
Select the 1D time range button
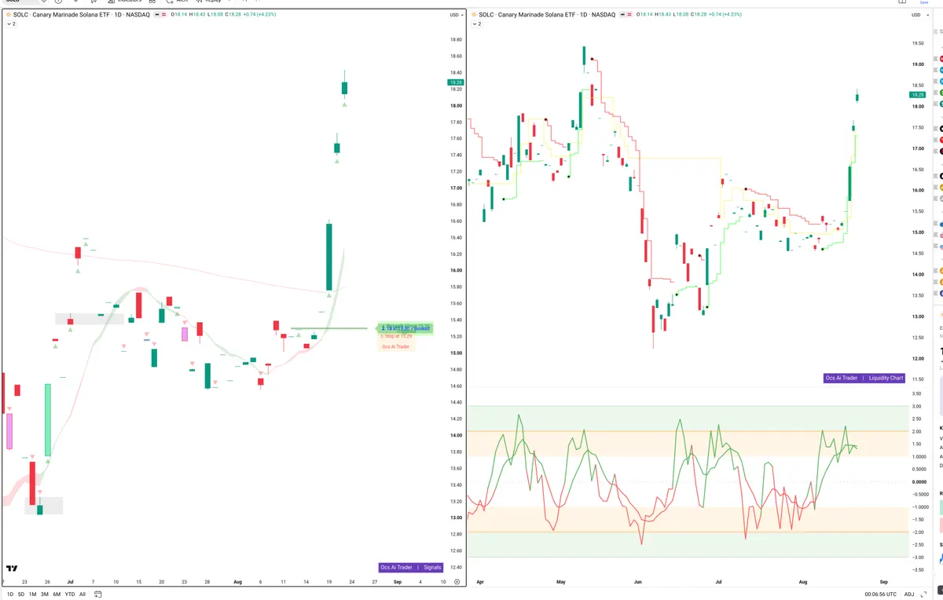[10, 594]
